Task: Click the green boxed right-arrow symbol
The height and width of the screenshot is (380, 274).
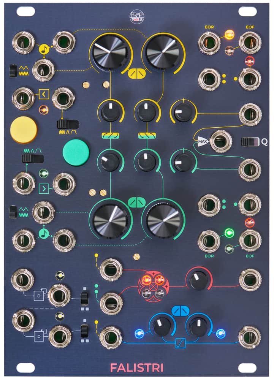Action: pyautogui.click(x=44, y=188)
